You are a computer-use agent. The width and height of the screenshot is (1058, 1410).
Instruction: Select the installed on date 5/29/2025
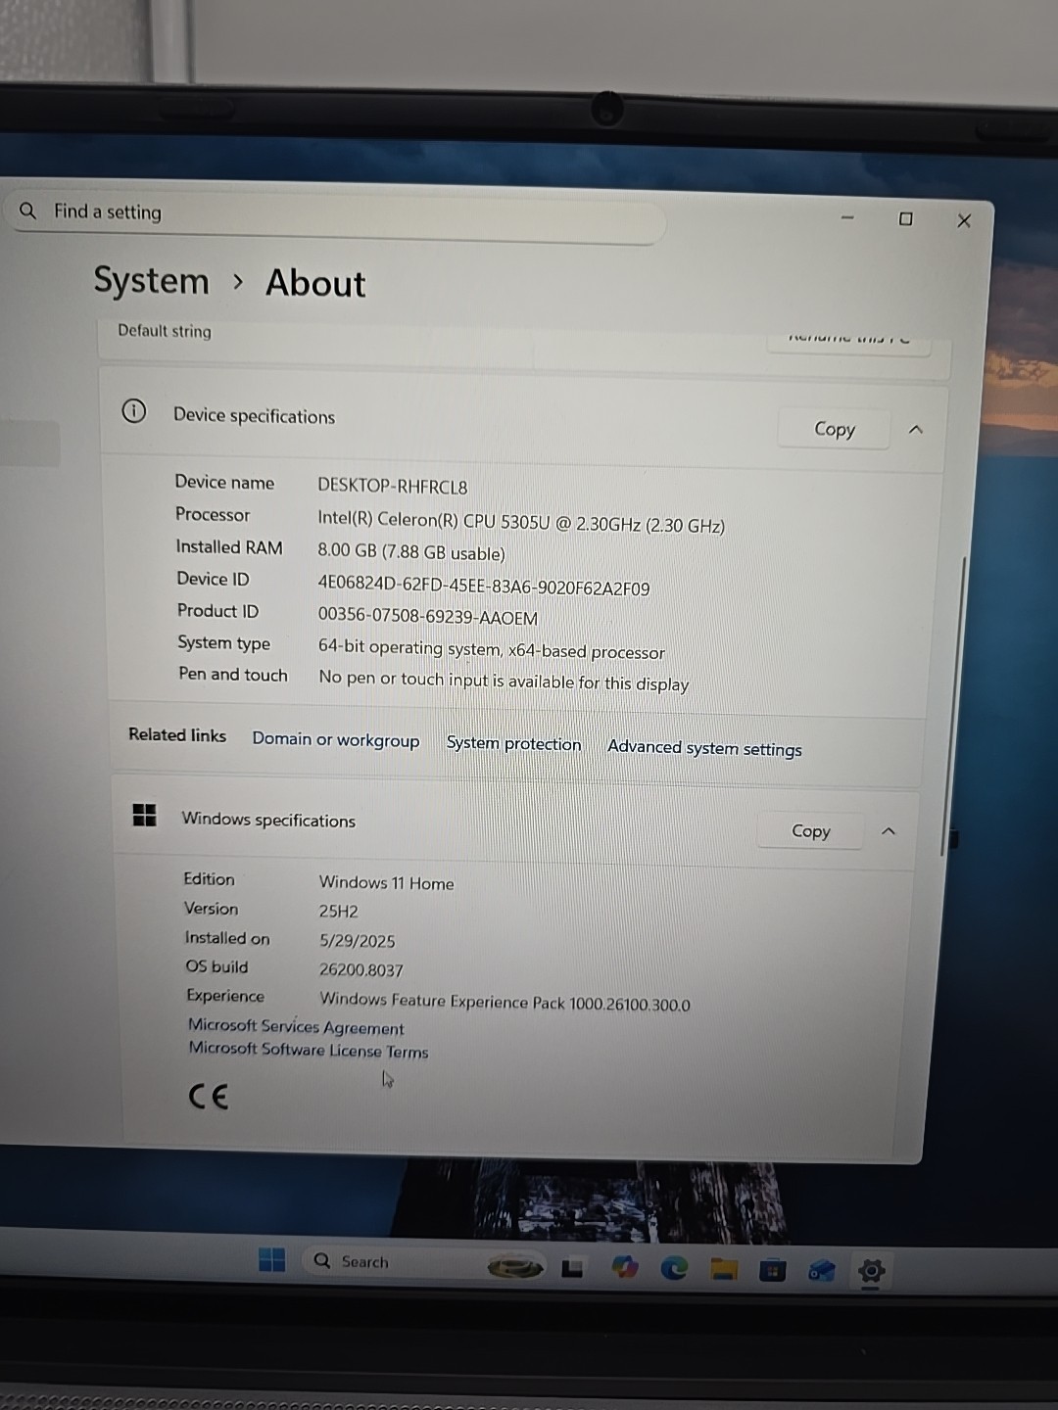click(x=358, y=941)
